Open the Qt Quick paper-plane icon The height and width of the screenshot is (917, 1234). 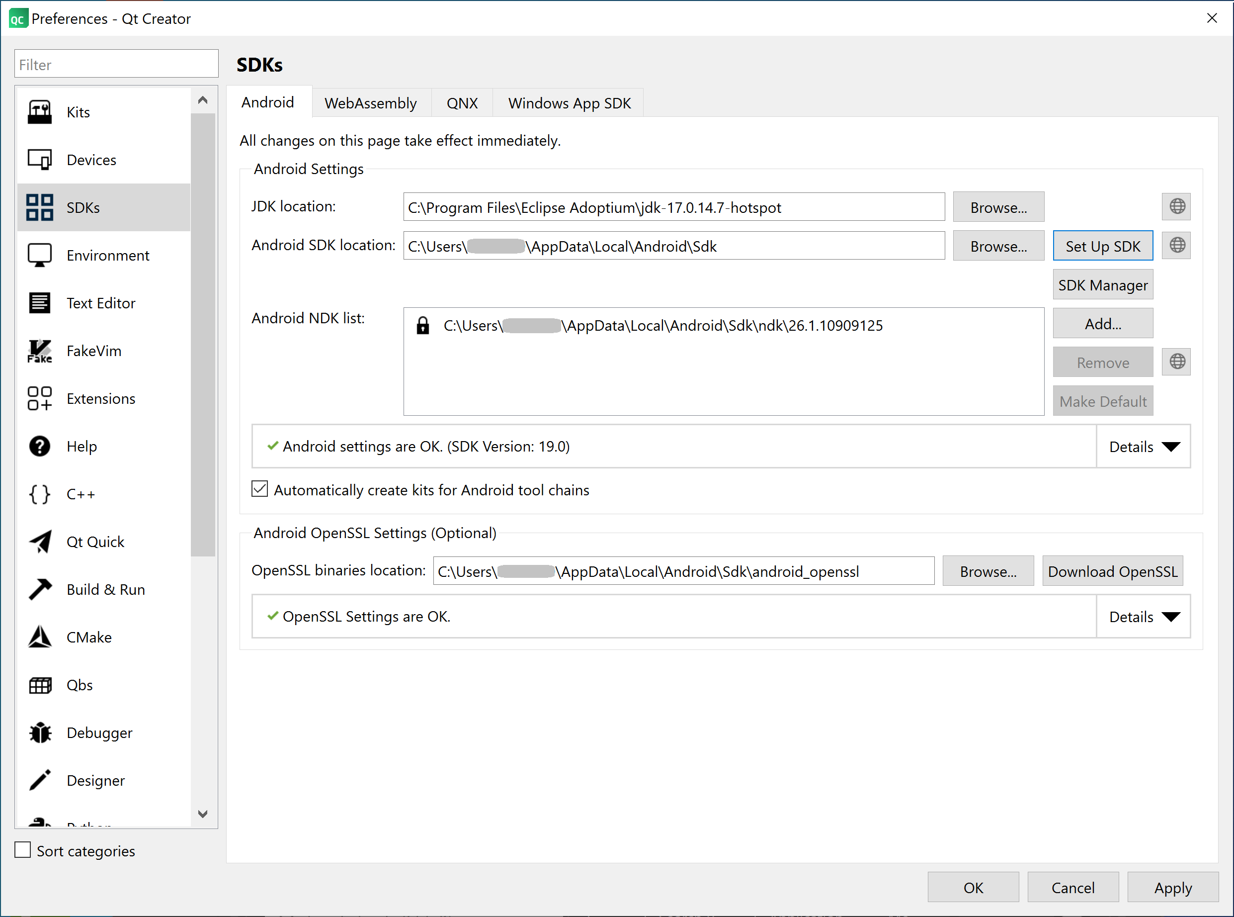[39, 542]
